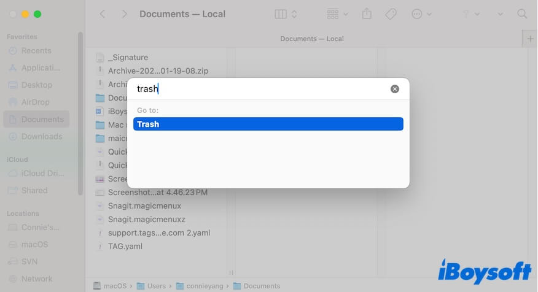The height and width of the screenshot is (292, 538).
Task: Open Recents from Favorites
Action: 36,50
